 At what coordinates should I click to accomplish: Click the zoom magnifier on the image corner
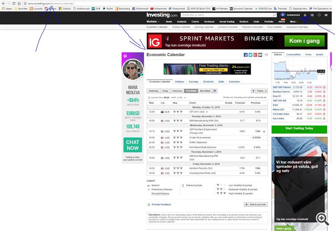click(322, 219)
